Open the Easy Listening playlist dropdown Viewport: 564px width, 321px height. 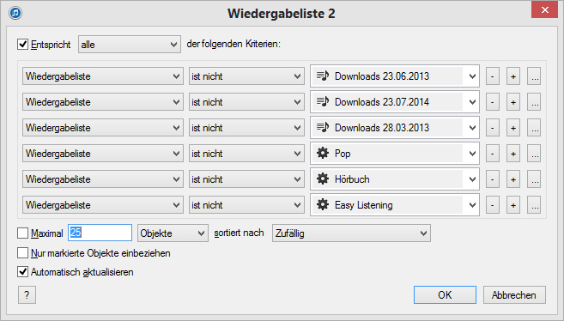click(x=395, y=205)
